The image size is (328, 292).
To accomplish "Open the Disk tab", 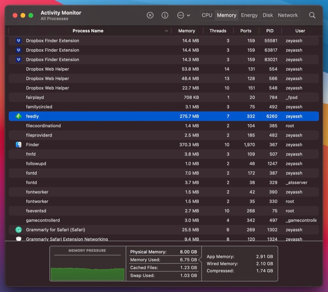I will click(x=268, y=15).
